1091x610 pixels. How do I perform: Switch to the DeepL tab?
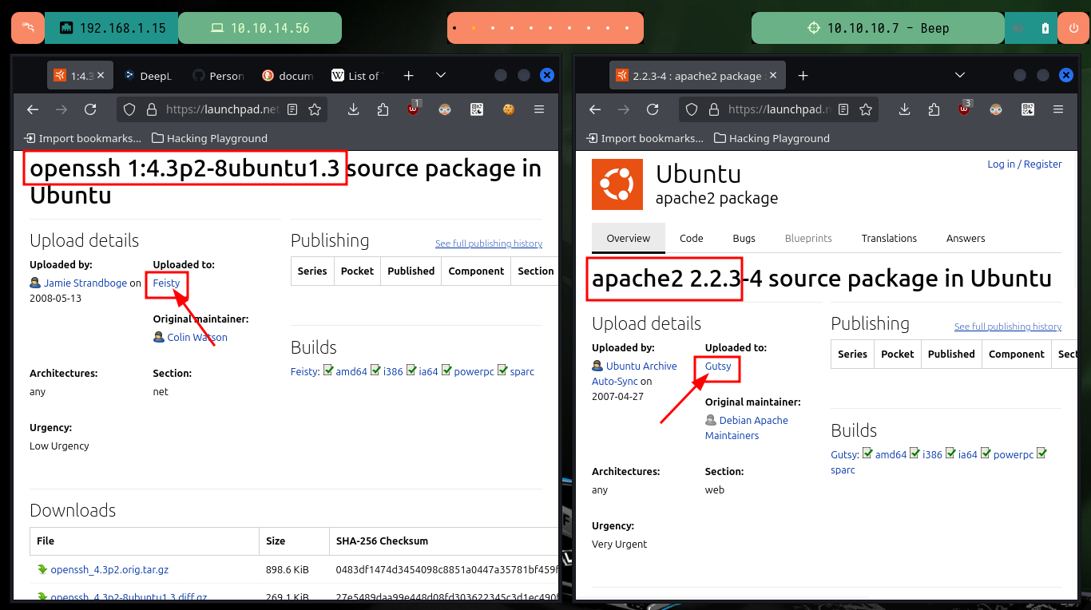(x=149, y=76)
